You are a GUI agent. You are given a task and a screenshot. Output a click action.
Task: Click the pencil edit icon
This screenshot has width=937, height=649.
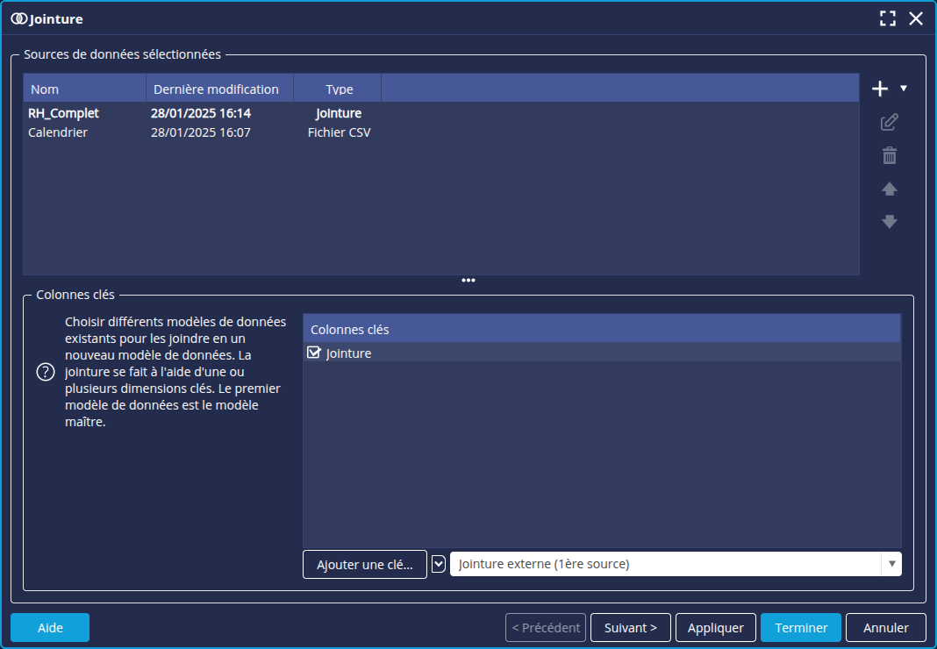point(890,122)
